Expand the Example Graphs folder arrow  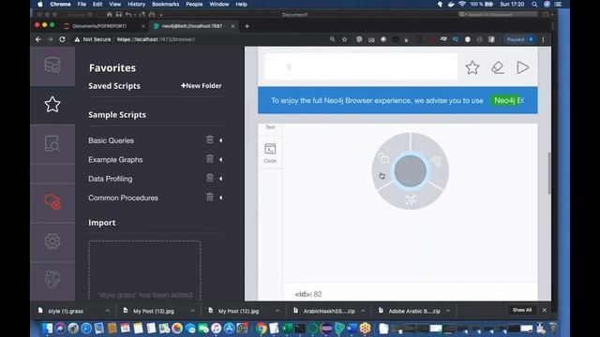[x=221, y=159]
